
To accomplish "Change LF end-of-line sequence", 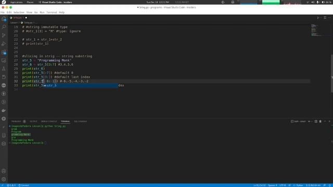I will point(289,185).
